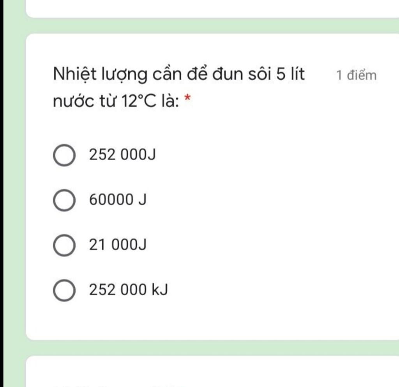Click the answer label "60000 J"
Image resolution: width=399 pixels, height=387 pixels.
click(x=118, y=200)
